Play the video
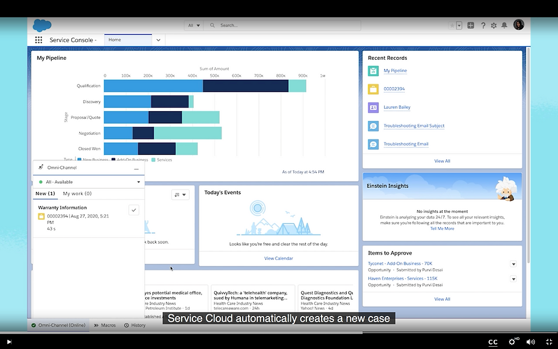The height and width of the screenshot is (349, 558). pyautogui.click(x=9, y=342)
